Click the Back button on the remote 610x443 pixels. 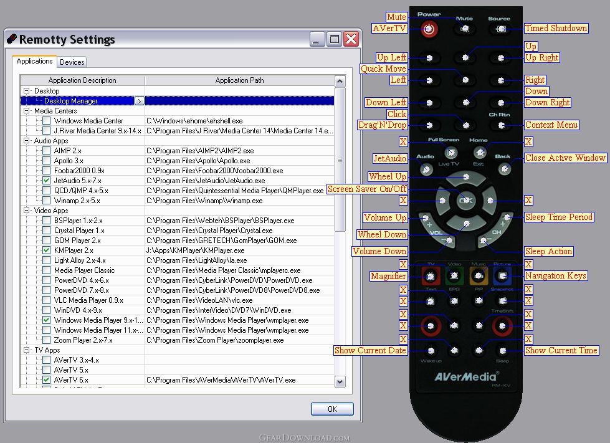click(505, 169)
